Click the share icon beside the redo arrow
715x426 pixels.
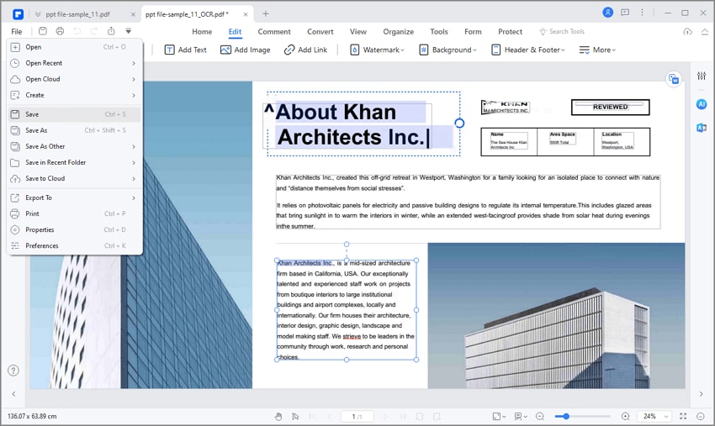[111, 31]
